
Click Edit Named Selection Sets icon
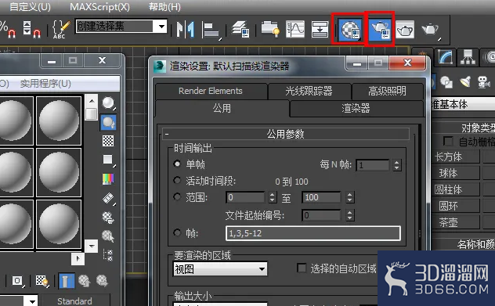point(60,29)
